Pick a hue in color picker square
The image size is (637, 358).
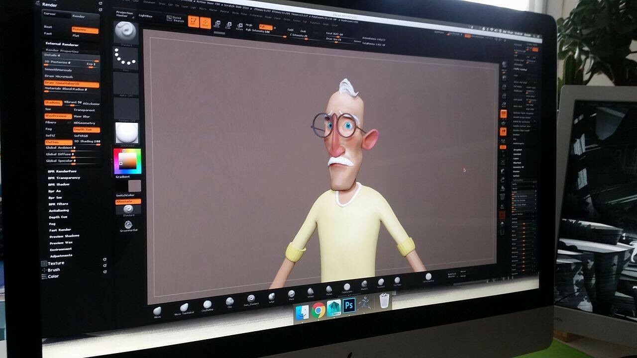tap(127, 161)
